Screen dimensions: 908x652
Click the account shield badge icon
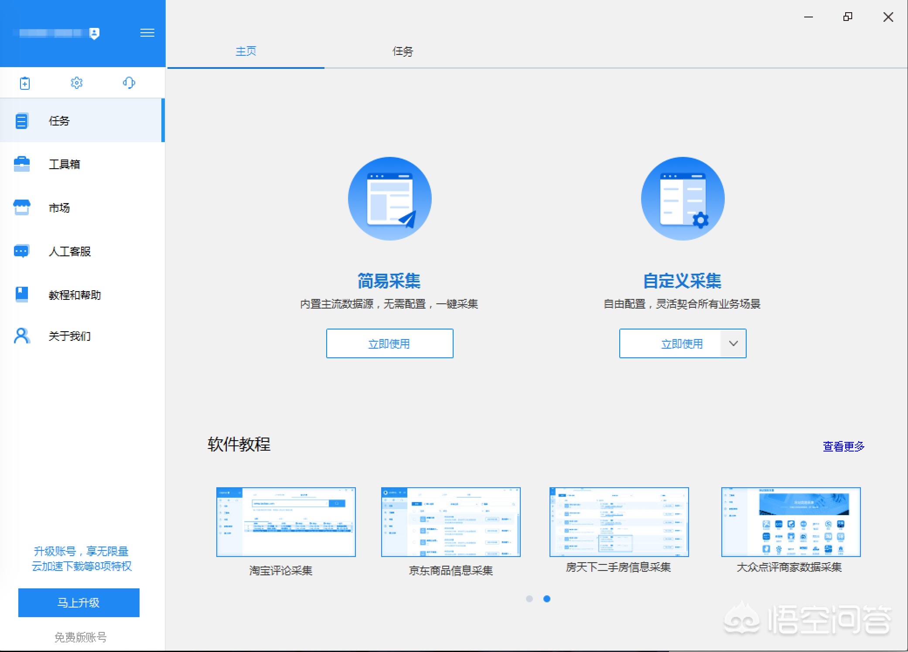point(94,33)
